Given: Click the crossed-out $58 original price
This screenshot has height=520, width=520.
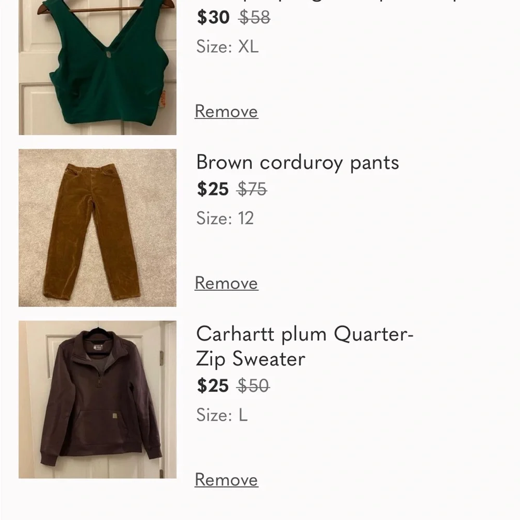Looking at the screenshot, I should click(253, 17).
